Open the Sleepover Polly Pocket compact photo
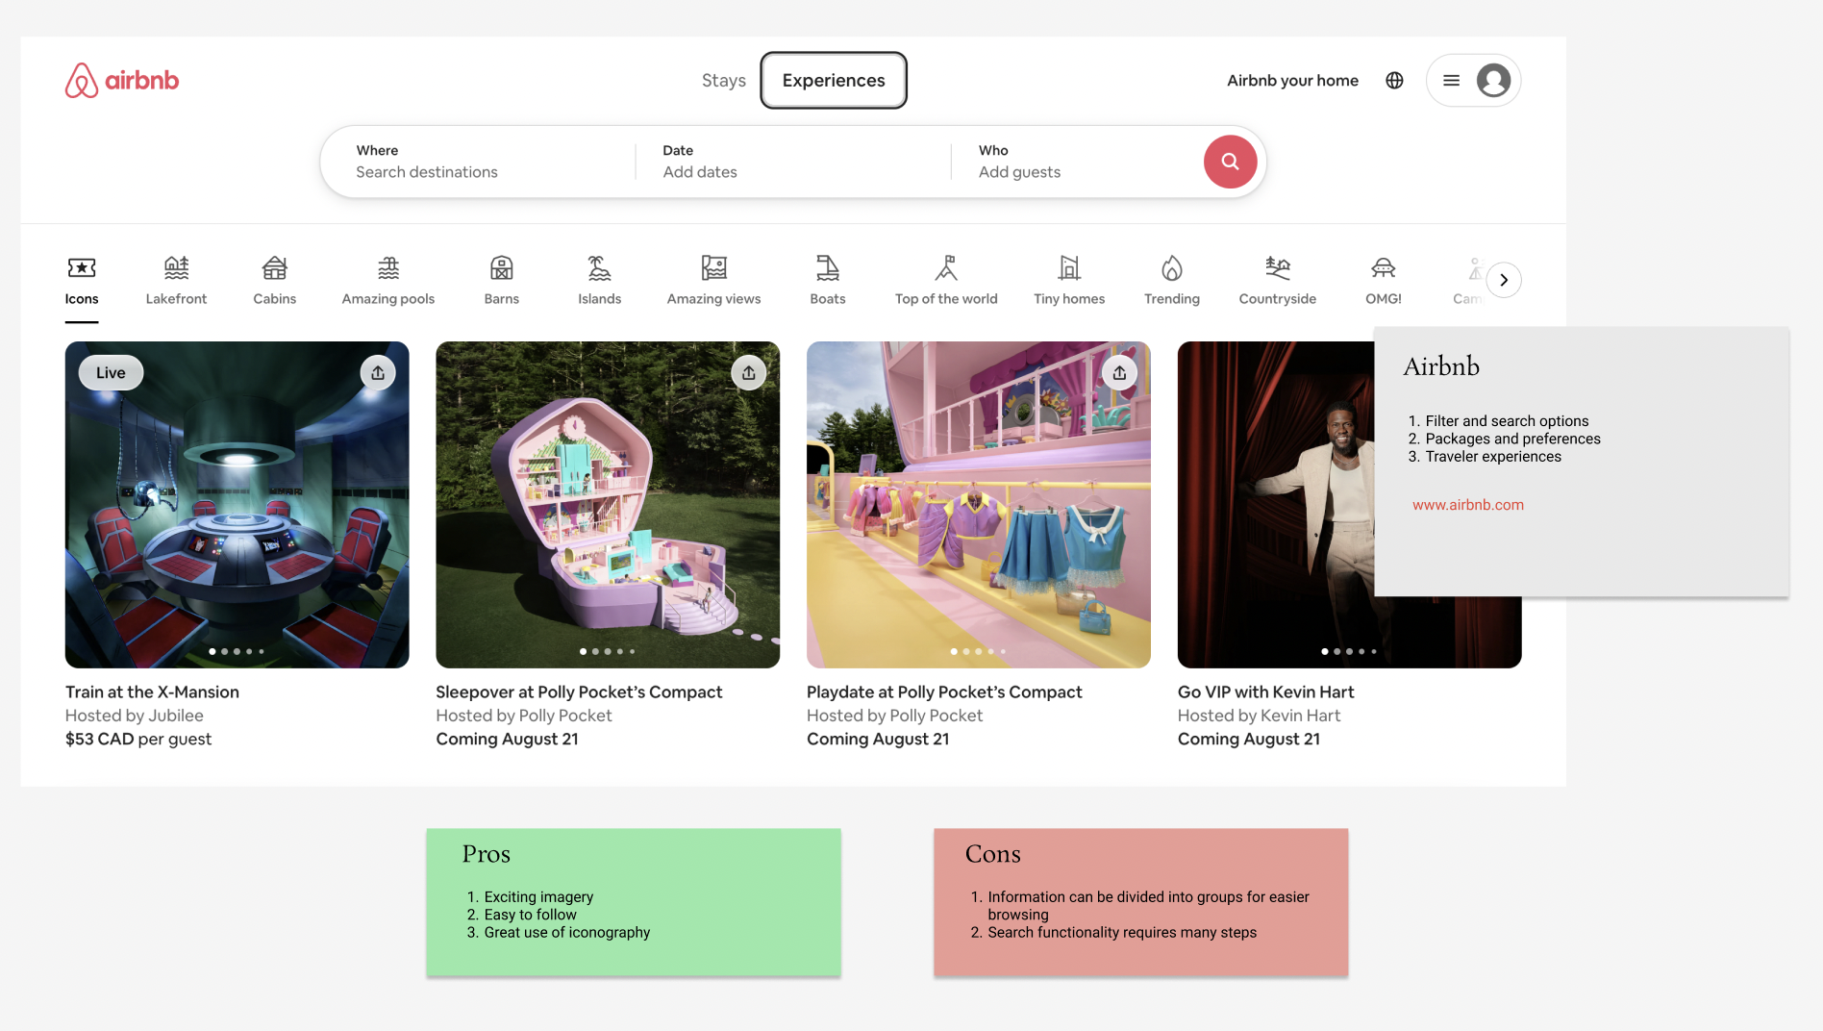This screenshot has height=1031, width=1823. 608,505
